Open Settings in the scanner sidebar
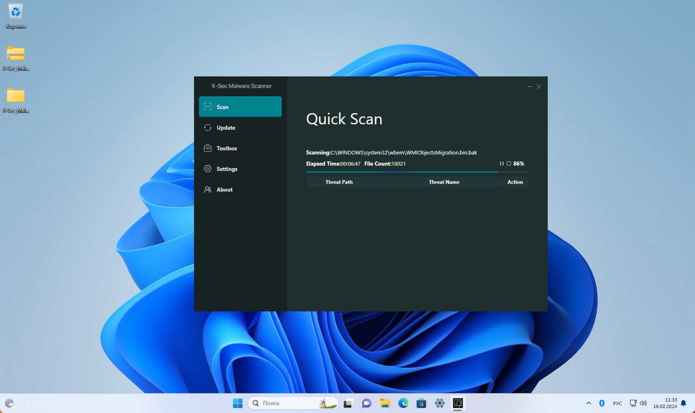The width and height of the screenshot is (695, 413). click(x=240, y=169)
